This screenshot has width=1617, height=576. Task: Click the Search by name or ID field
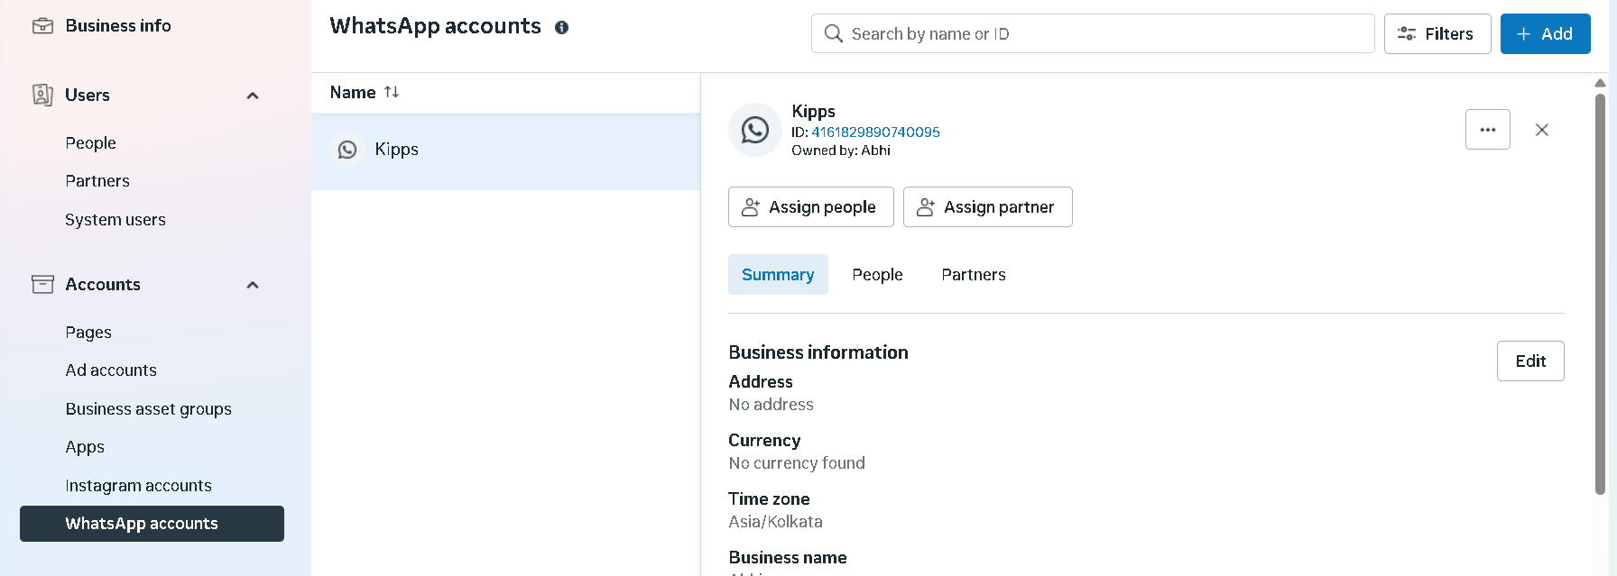(x=1093, y=34)
